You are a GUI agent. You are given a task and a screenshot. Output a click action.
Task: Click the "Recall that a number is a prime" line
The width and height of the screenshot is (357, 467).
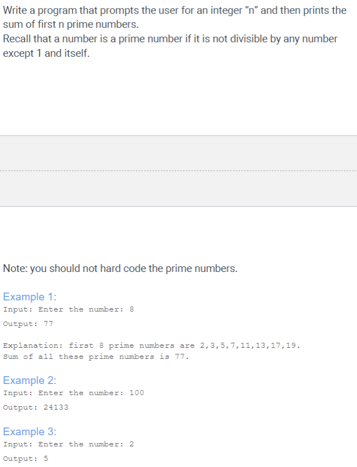coord(170,39)
